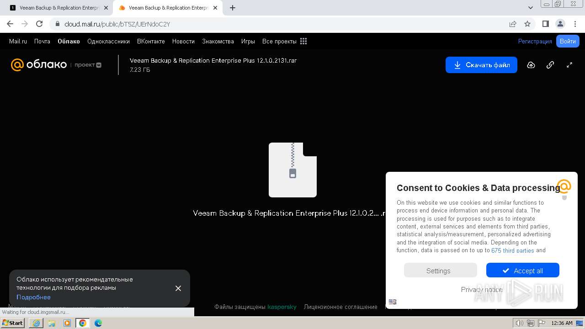This screenshot has height=329, width=585.
Task: Open the 675 third parties link
Action: (512, 250)
